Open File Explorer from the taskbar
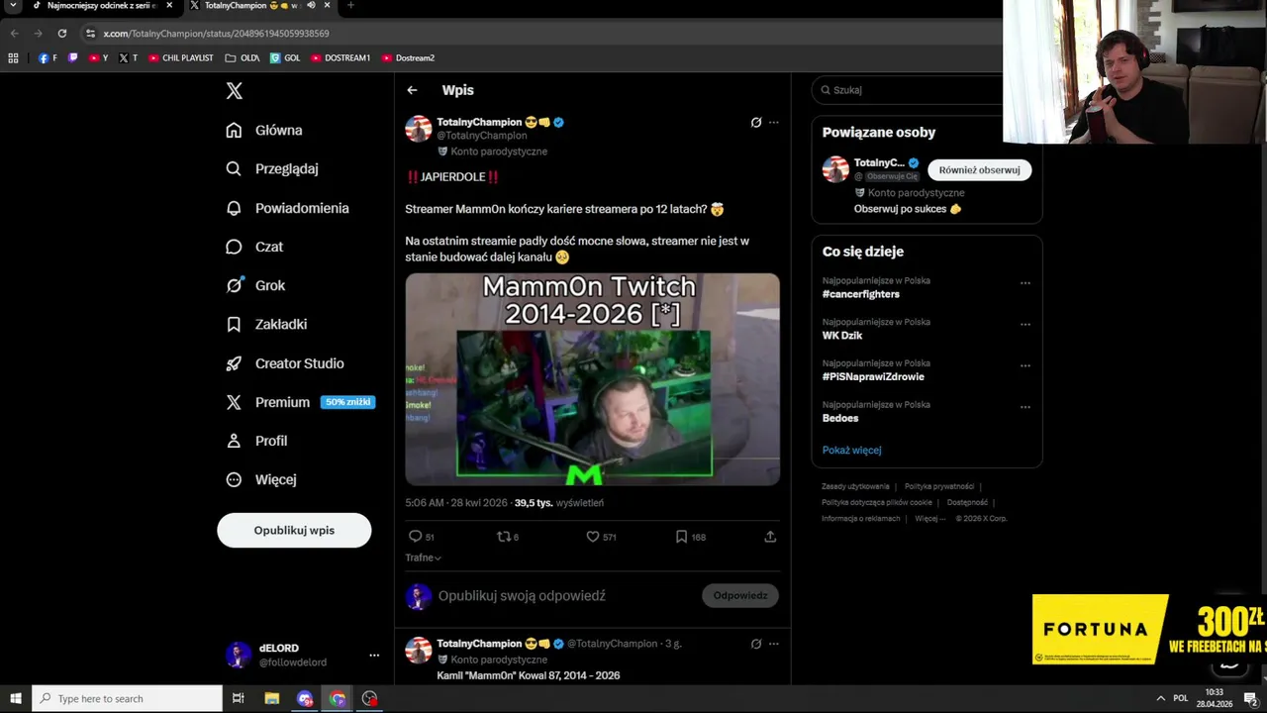 point(271,699)
